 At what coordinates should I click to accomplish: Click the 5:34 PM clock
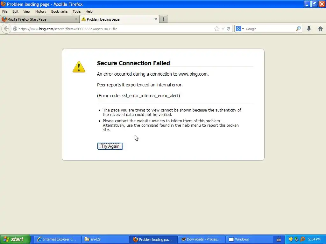pyautogui.click(x=314, y=239)
